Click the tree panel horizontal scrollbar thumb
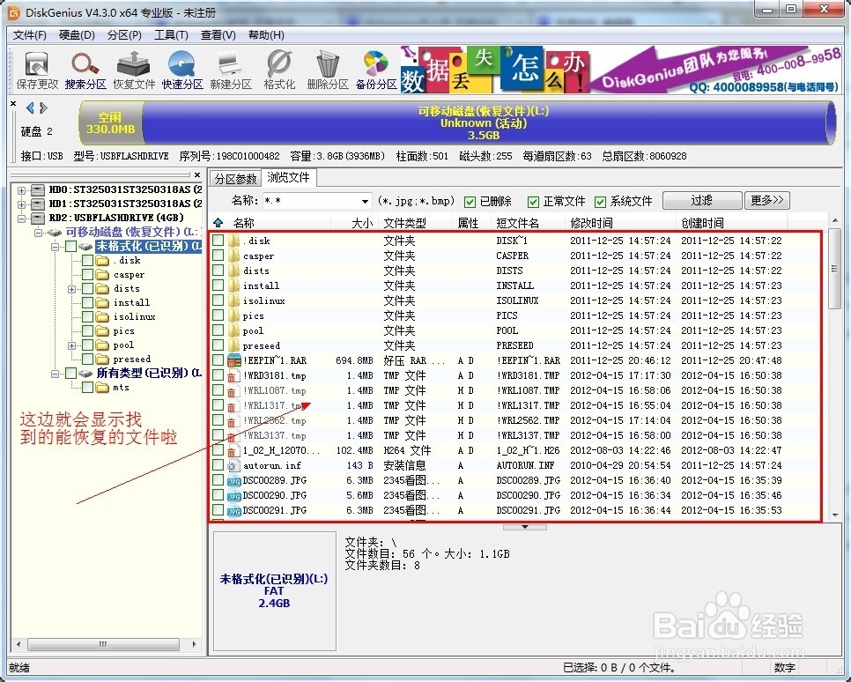This screenshot has width=851, height=682. pos(103,644)
